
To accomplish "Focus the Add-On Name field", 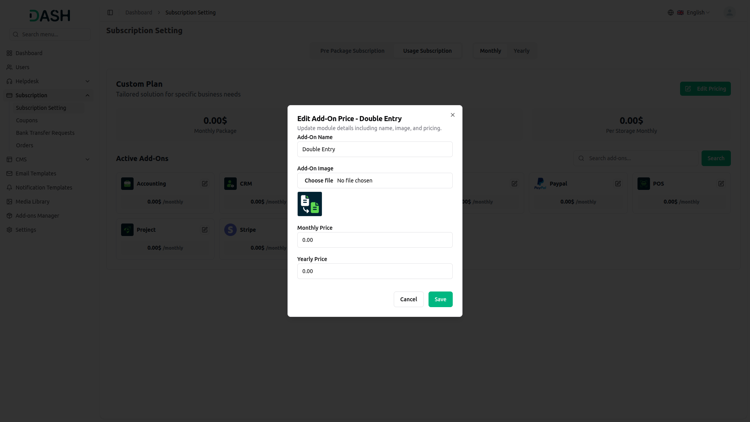I will click(375, 149).
